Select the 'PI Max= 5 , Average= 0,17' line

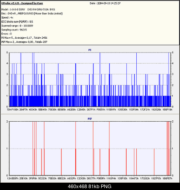tap(24, 38)
